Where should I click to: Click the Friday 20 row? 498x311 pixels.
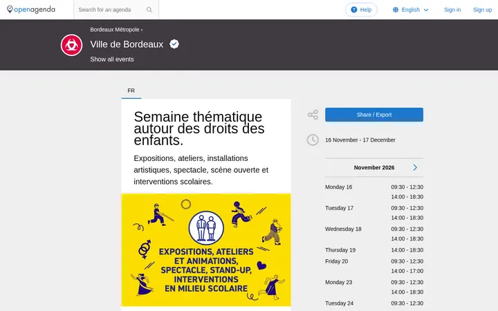tap(374, 266)
